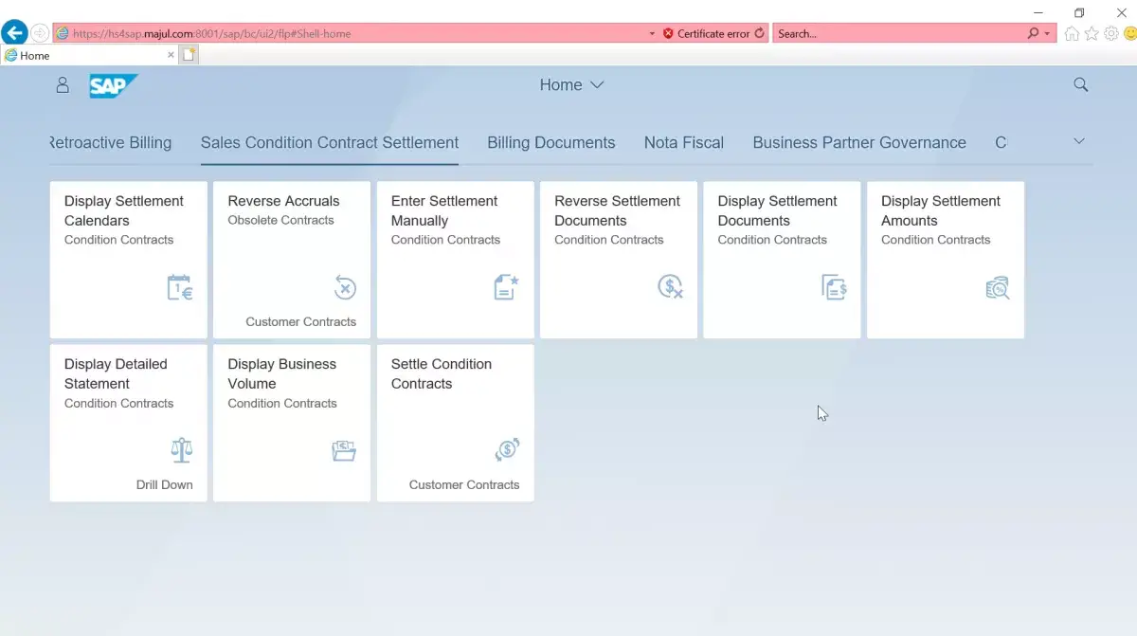Click the SAP logo
The width and height of the screenshot is (1137, 636).
pyautogui.click(x=114, y=85)
